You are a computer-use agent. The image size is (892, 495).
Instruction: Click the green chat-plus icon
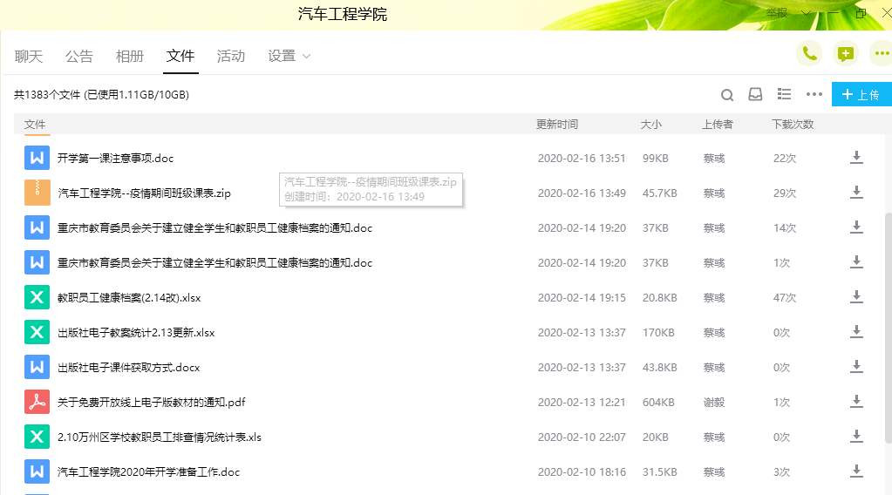click(x=845, y=54)
